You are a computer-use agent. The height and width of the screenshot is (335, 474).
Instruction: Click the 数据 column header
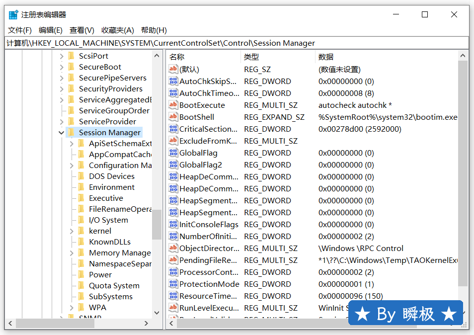pos(326,57)
